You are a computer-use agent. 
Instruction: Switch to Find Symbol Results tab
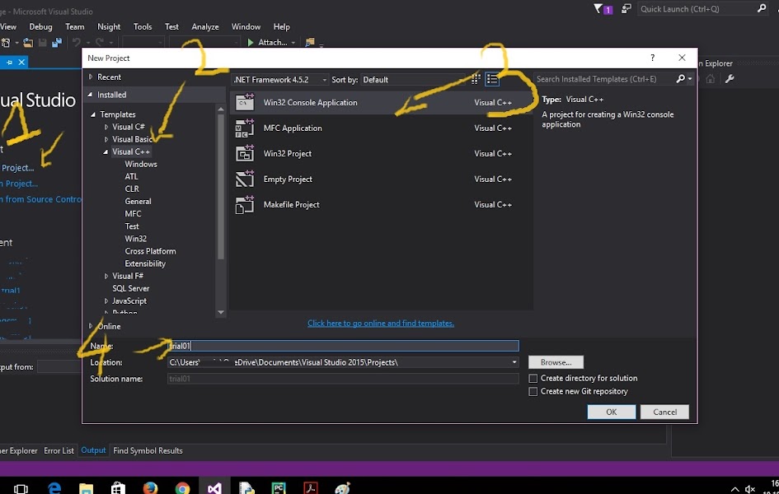pos(148,451)
